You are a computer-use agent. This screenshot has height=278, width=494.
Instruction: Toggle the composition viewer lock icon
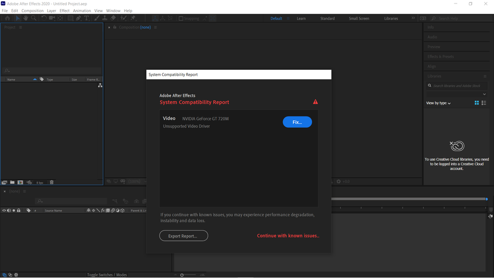click(x=115, y=27)
